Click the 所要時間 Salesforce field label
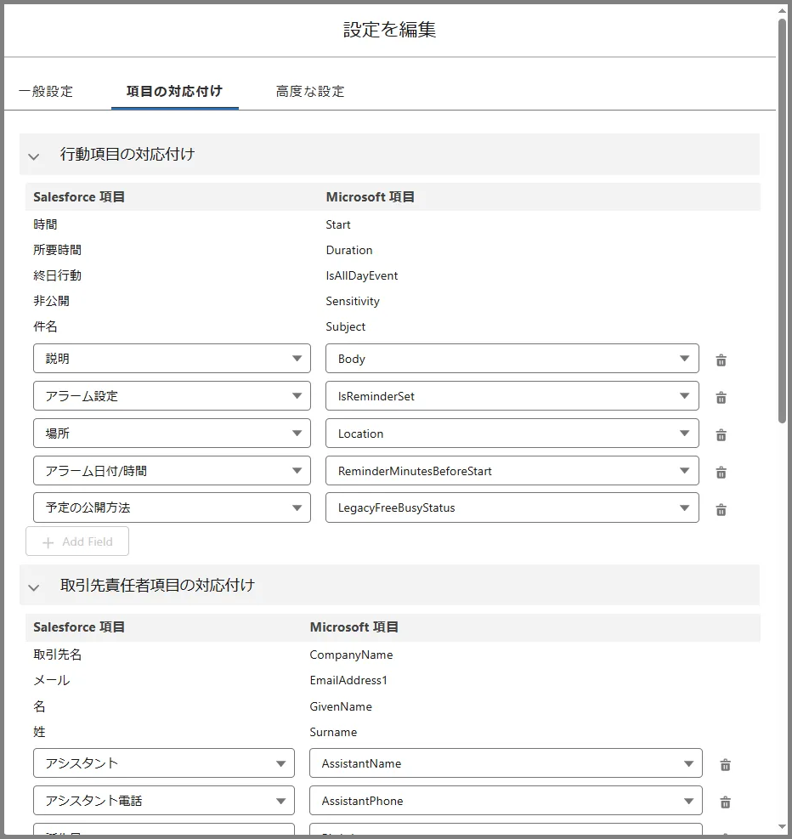The image size is (792, 839). (57, 251)
